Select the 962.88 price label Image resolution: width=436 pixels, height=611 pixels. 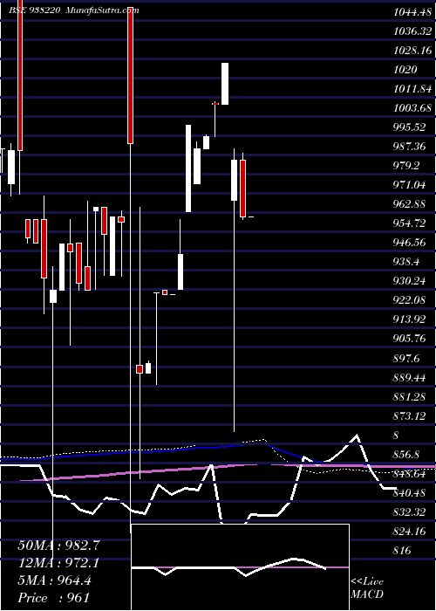pyautogui.click(x=410, y=204)
